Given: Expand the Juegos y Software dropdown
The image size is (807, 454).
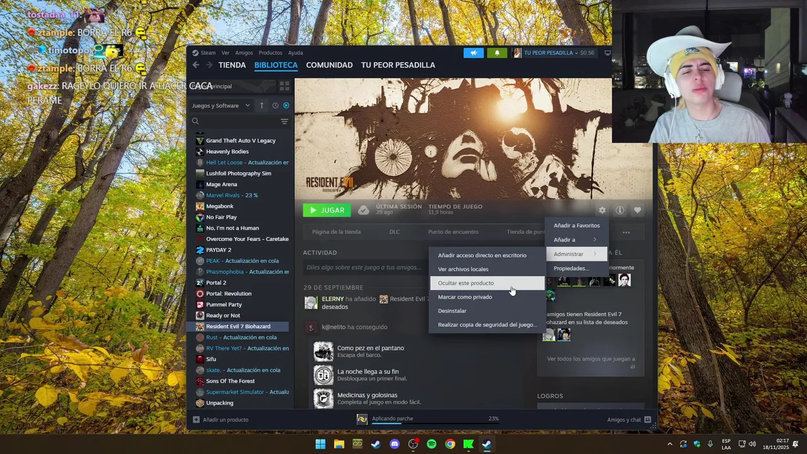Looking at the screenshot, I should pos(221,105).
